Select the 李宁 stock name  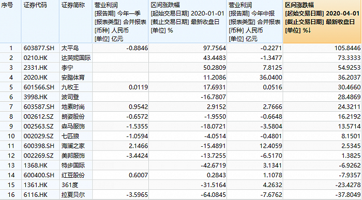[x=67, y=68]
